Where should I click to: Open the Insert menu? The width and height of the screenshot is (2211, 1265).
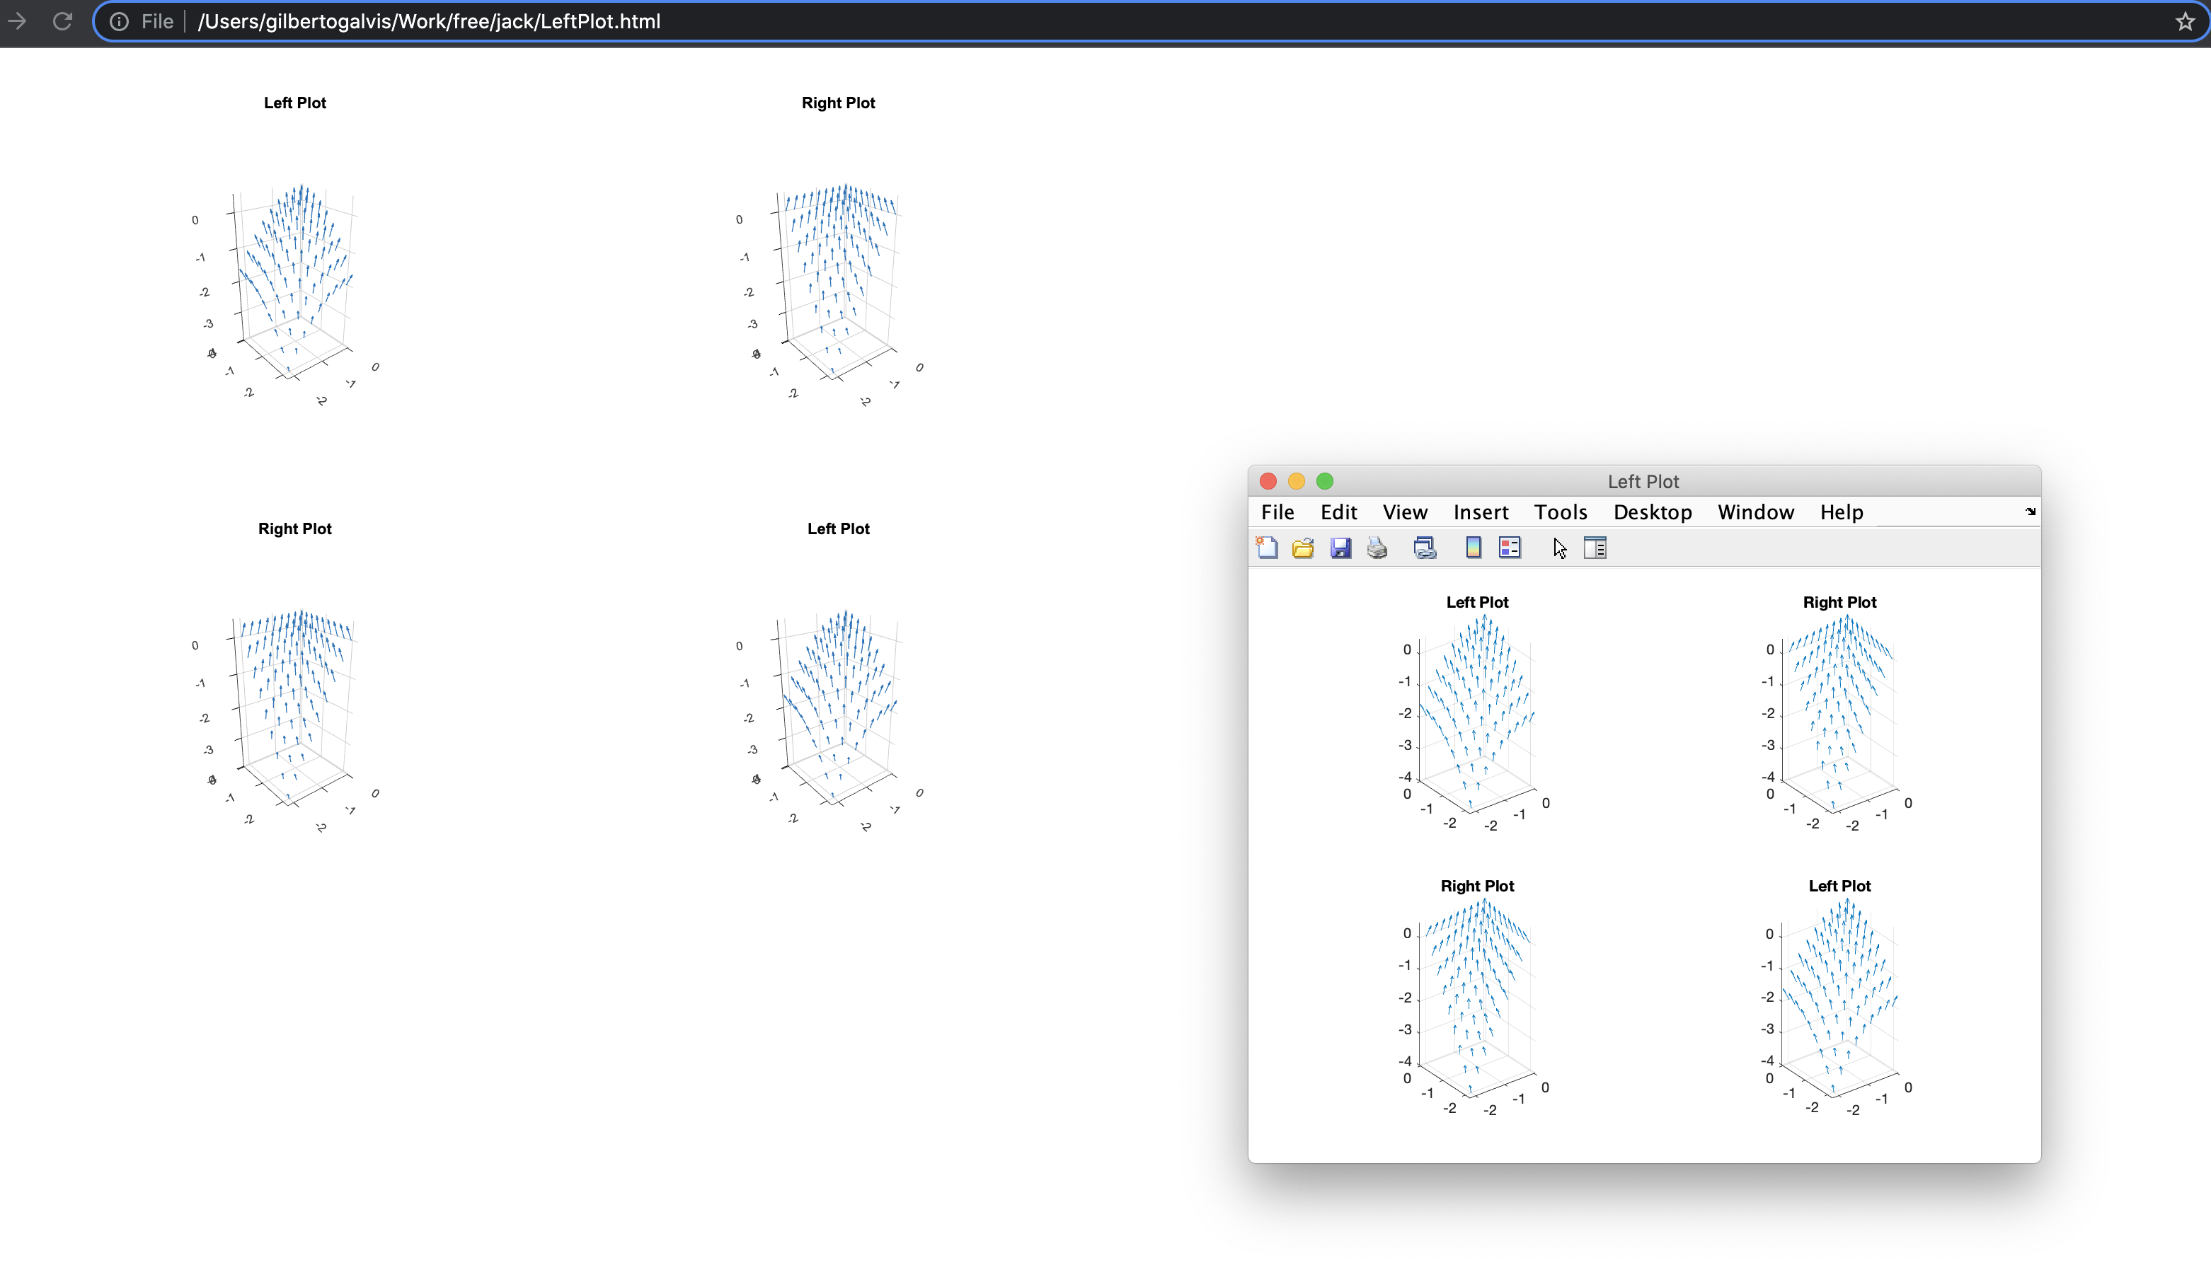(1480, 512)
